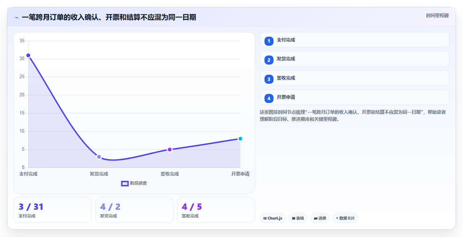Click the 发货完成 data point on chart
This screenshot has width=463, height=237.
99,157
